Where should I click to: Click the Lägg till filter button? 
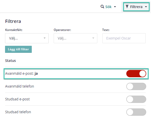[x=18, y=49]
